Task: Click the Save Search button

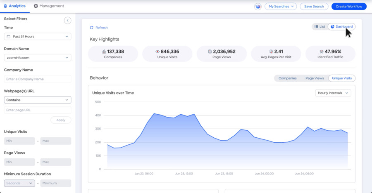Action: 314,7
